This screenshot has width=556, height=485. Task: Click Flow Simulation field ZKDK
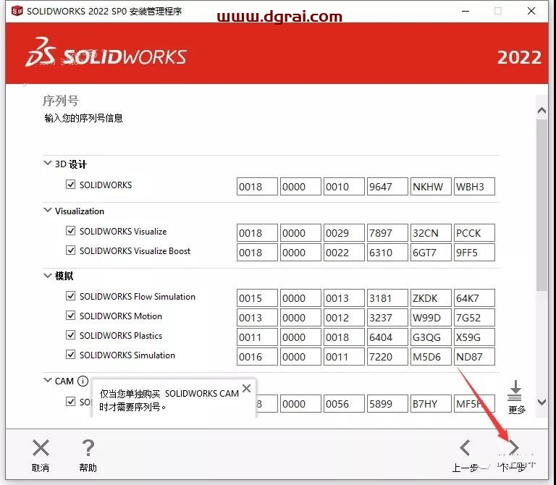(x=431, y=298)
